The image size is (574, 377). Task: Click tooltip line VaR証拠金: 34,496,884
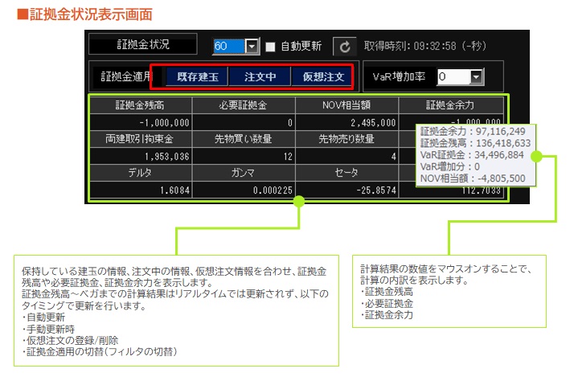click(472, 155)
